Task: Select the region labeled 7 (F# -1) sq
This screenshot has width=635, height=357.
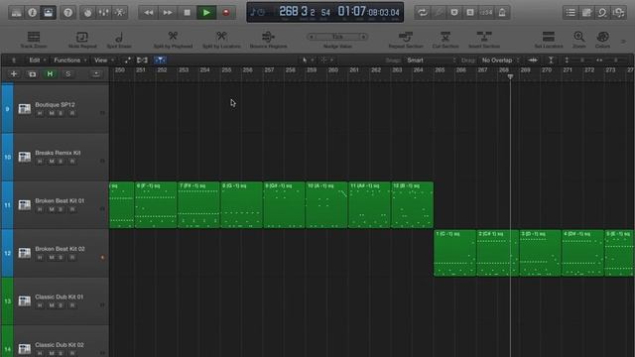Action: click(x=198, y=205)
